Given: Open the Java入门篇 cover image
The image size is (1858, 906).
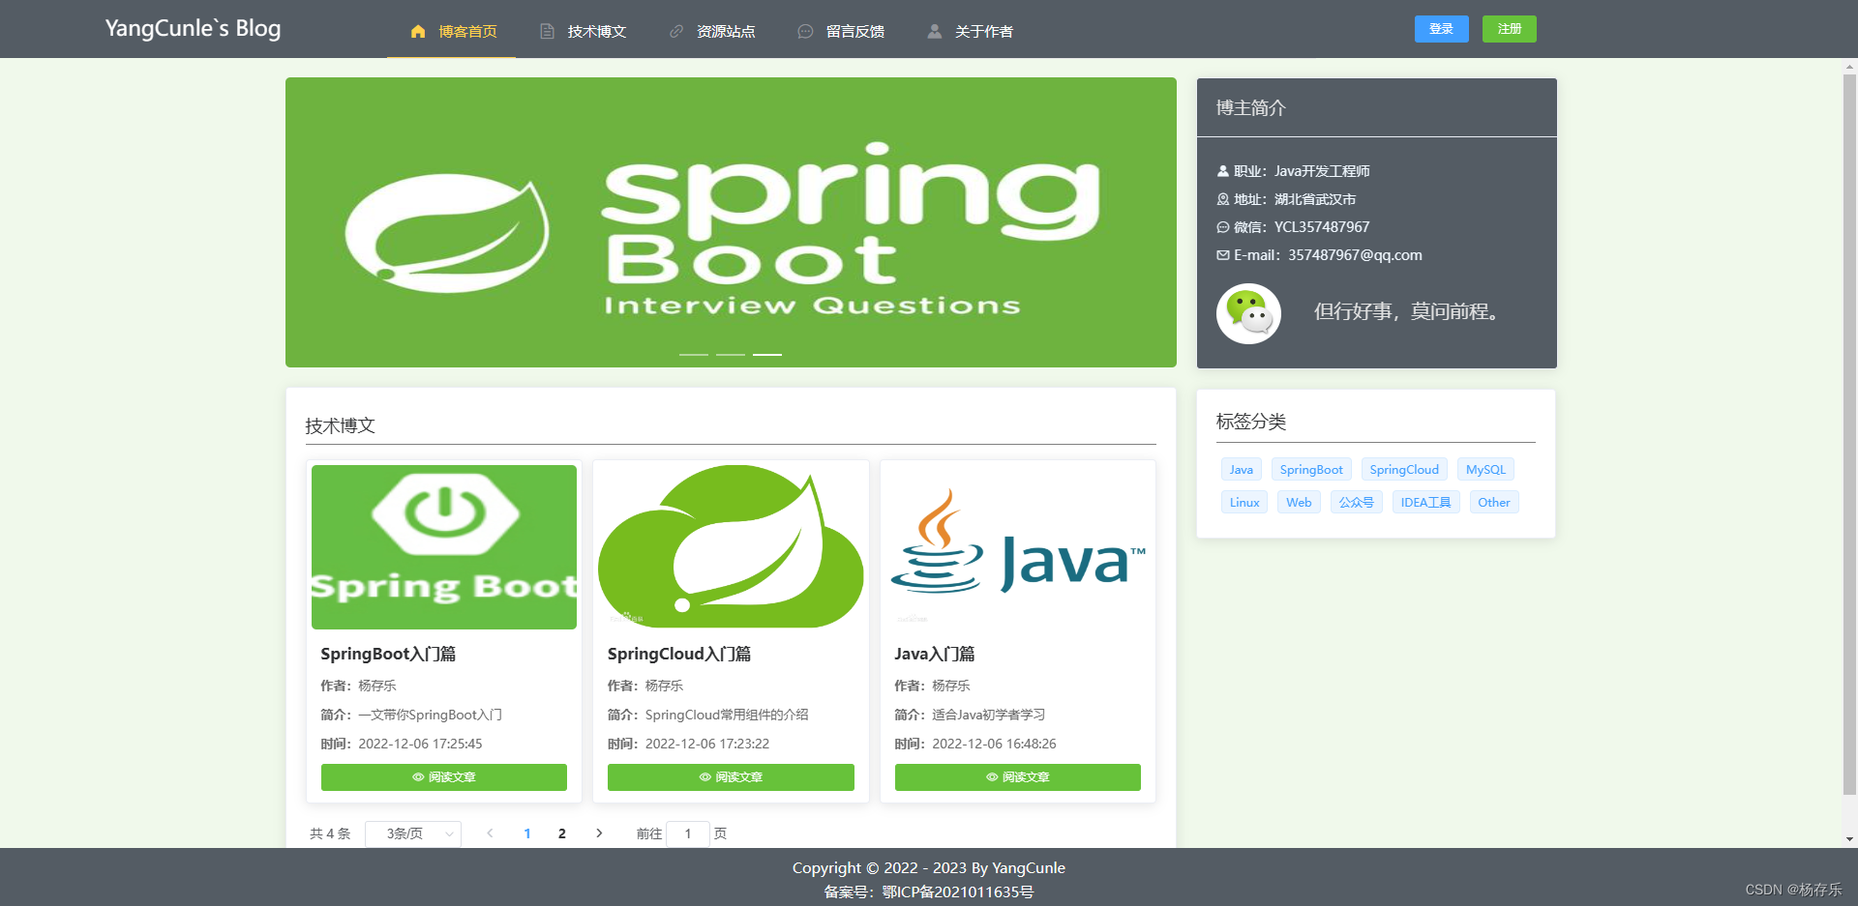Looking at the screenshot, I should click(x=1018, y=547).
